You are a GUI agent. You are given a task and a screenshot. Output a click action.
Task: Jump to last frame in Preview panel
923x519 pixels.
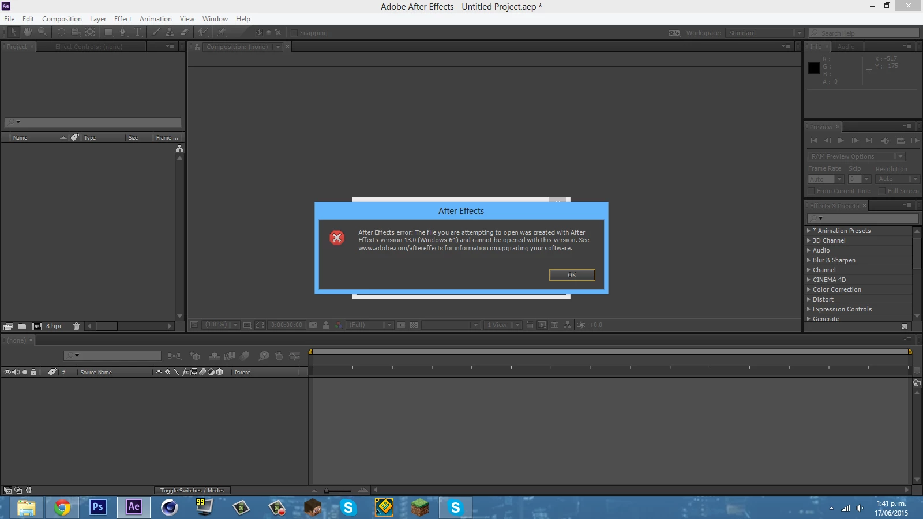869,140
